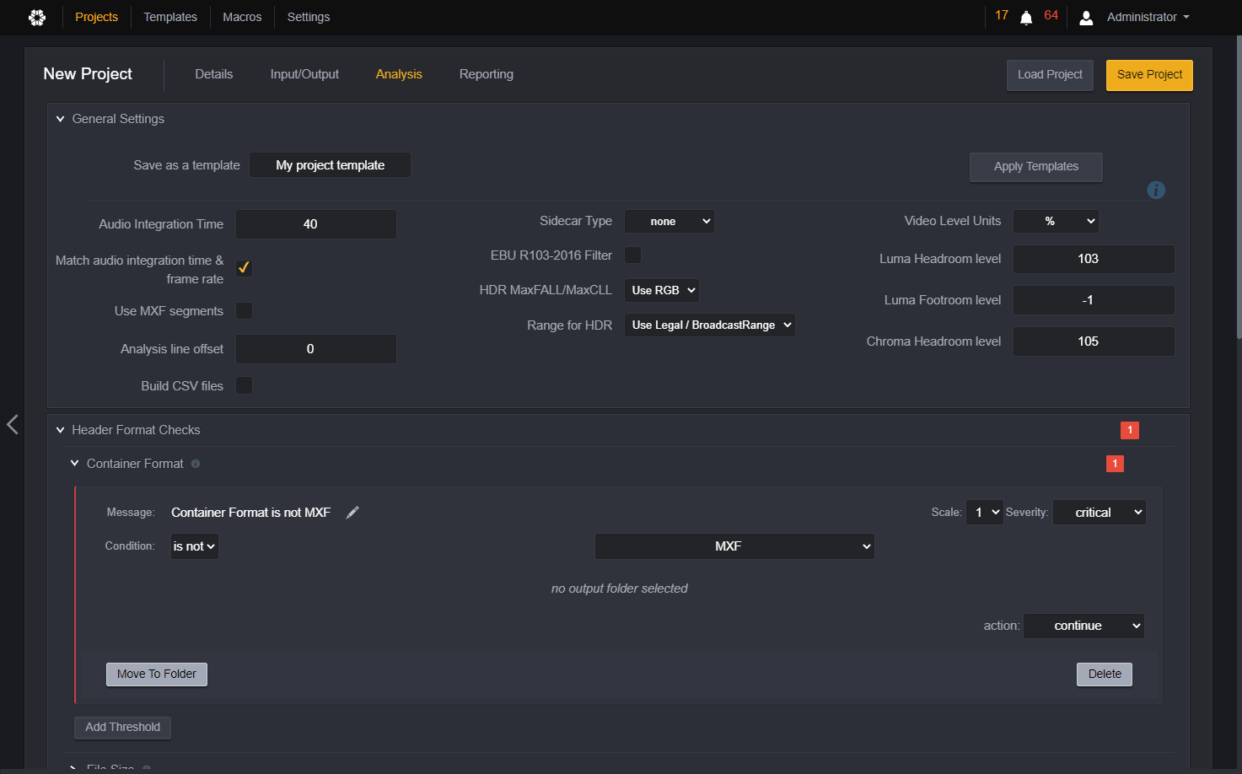Viewport: 1242px width, 774px height.
Task: Click the red badge on Container Format row
Action: point(1115,464)
